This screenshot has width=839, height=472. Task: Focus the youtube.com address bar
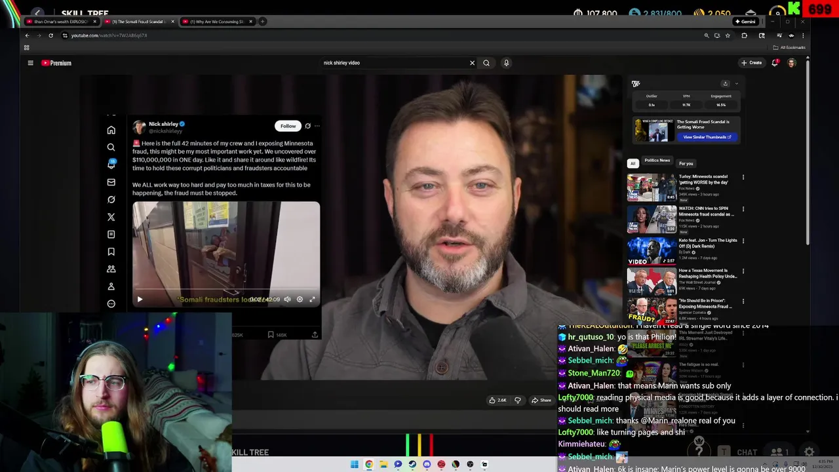(x=380, y=35)
